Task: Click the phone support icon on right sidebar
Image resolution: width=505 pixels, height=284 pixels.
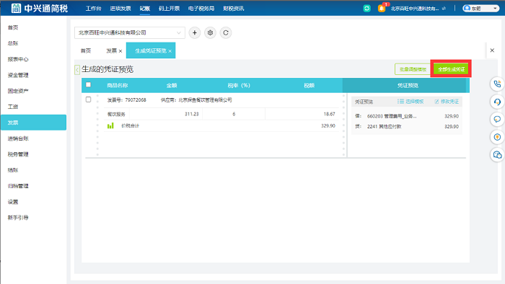Action: [497, 84]
